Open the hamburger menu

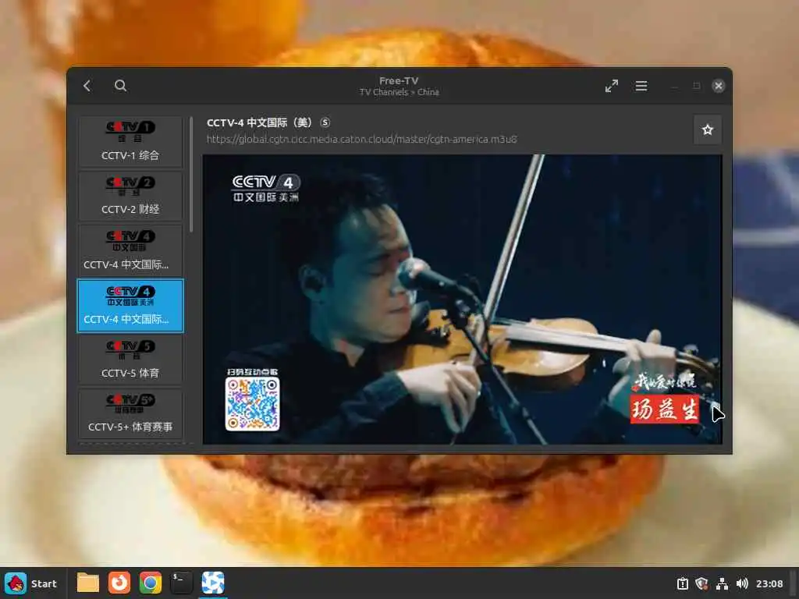(x=641, y=86)
